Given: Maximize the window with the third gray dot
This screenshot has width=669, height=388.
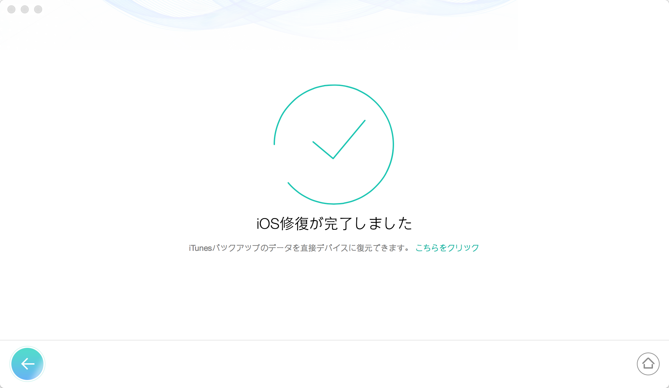Looking at the screenshot, I should (x=38, y=9).
